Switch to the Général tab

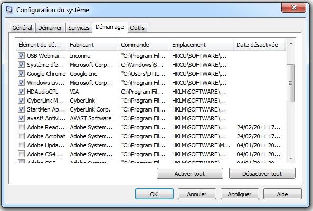[x=22, y=28]
